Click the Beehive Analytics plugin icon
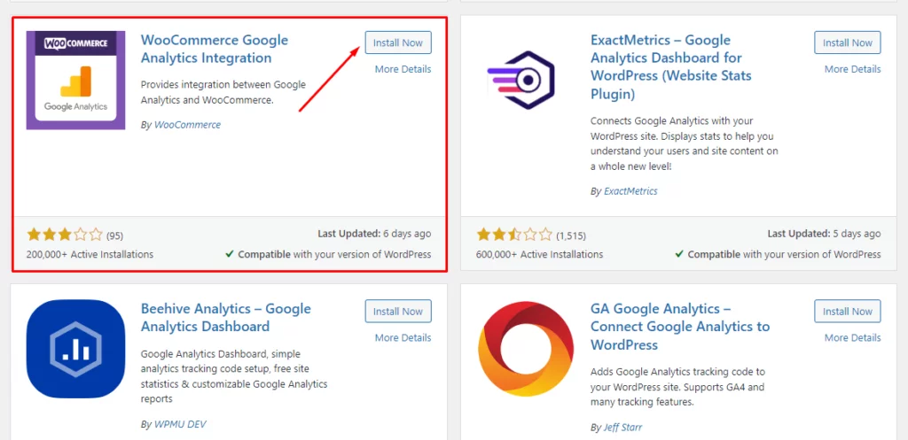Viewport: 908px width, 440px height. coord(75,350)
